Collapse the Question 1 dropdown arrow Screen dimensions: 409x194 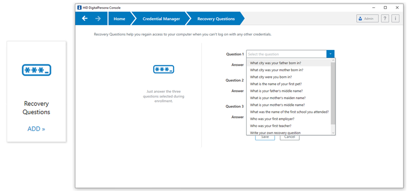tap(330, 54)
